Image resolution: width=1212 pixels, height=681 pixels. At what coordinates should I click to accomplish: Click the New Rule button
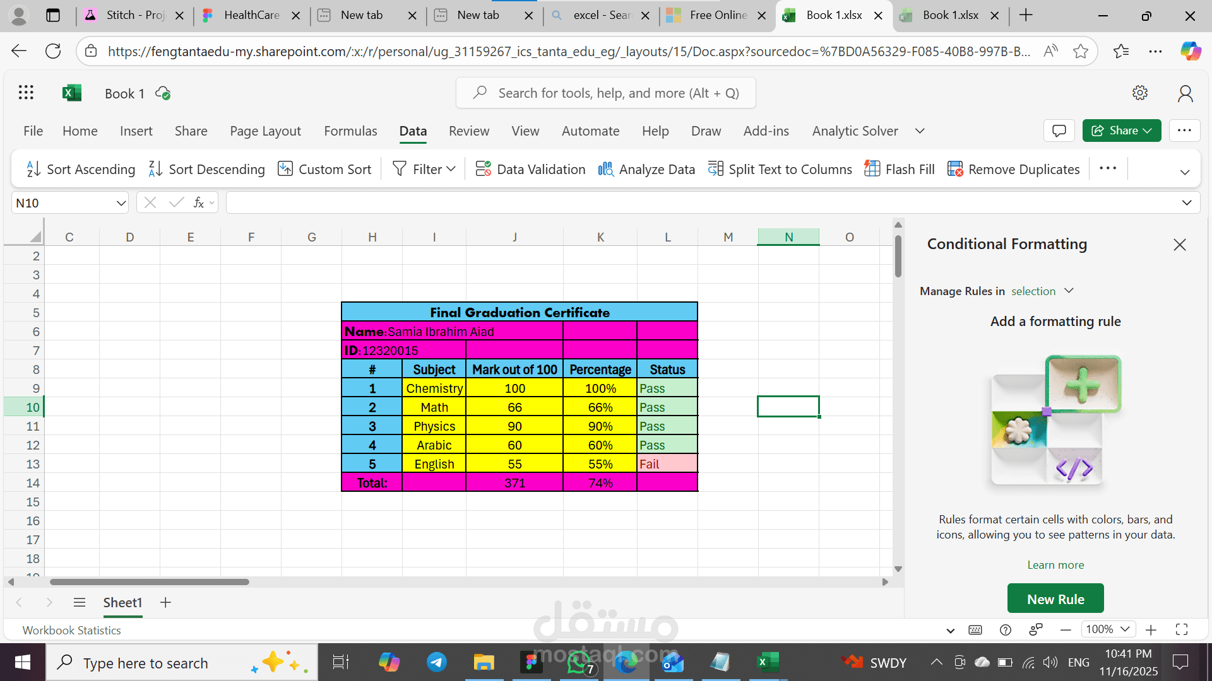[1055, 598]
